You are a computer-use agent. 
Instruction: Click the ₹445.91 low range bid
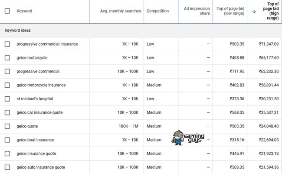click(x=237, y=154)
